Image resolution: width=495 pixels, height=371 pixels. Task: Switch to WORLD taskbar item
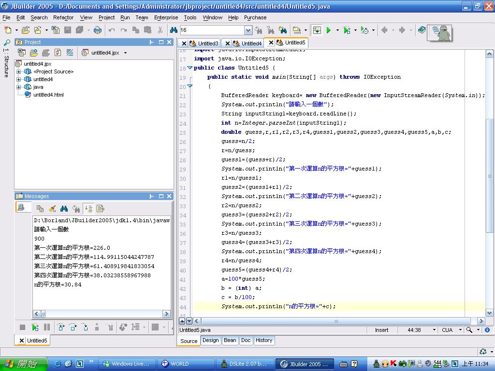(186, 364)
